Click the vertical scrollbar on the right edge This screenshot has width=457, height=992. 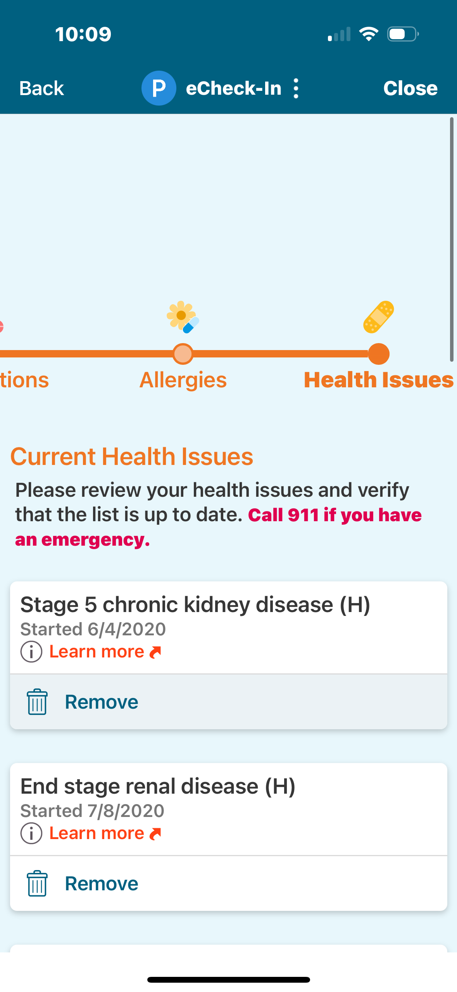(452, 239)
